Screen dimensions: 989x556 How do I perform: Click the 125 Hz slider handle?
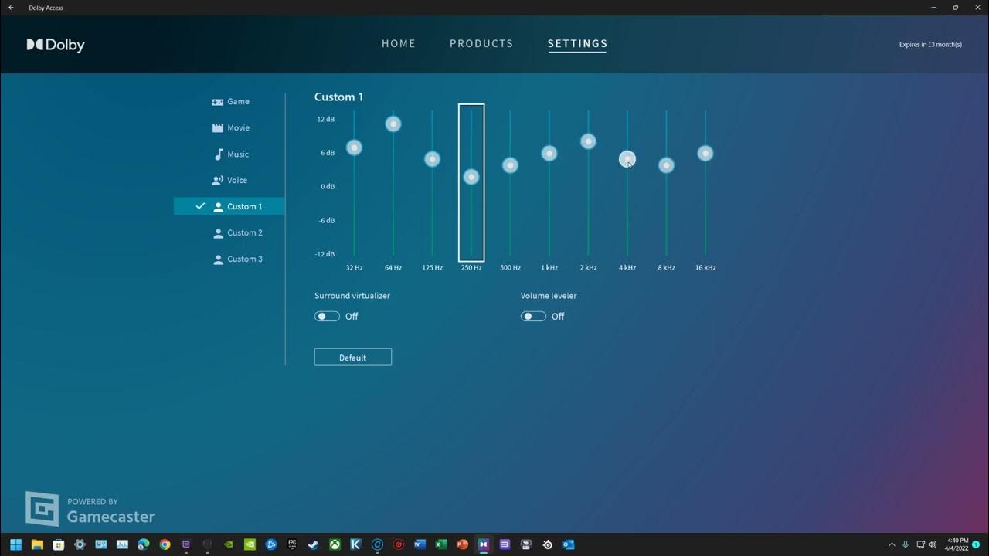tap(432, 159)
